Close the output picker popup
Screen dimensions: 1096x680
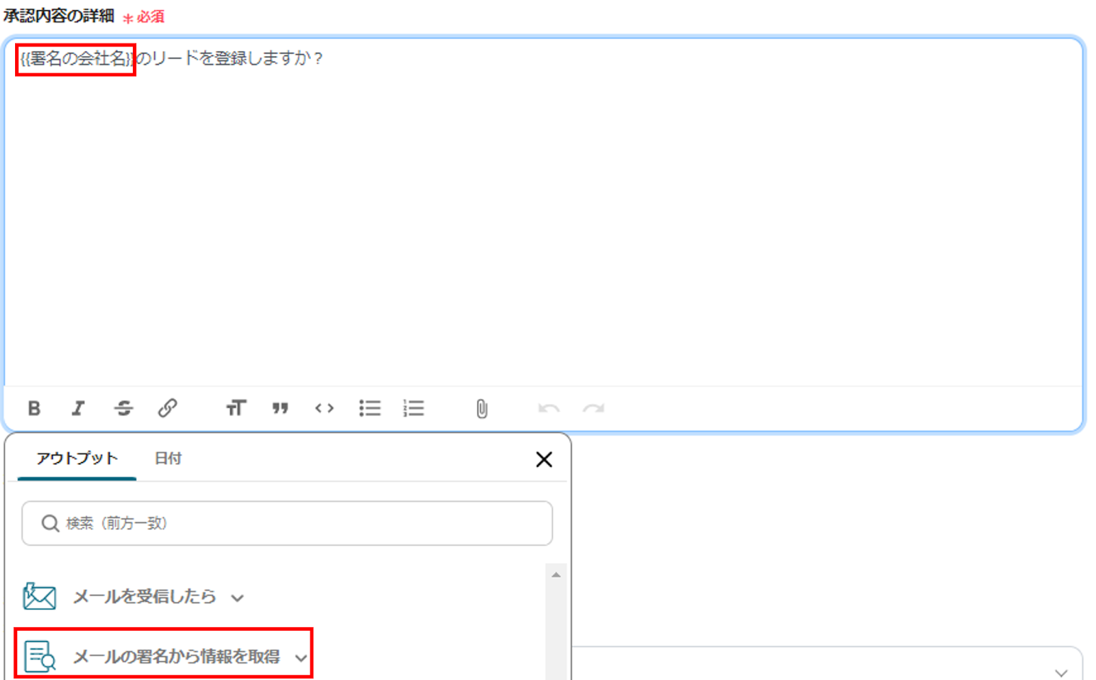(544, 459)
